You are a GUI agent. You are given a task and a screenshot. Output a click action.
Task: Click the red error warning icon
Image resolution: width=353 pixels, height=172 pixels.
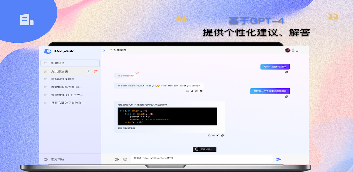point(137,73)
